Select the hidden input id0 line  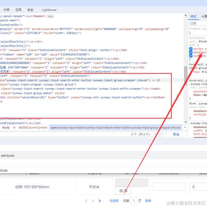[x=45, y=55]
